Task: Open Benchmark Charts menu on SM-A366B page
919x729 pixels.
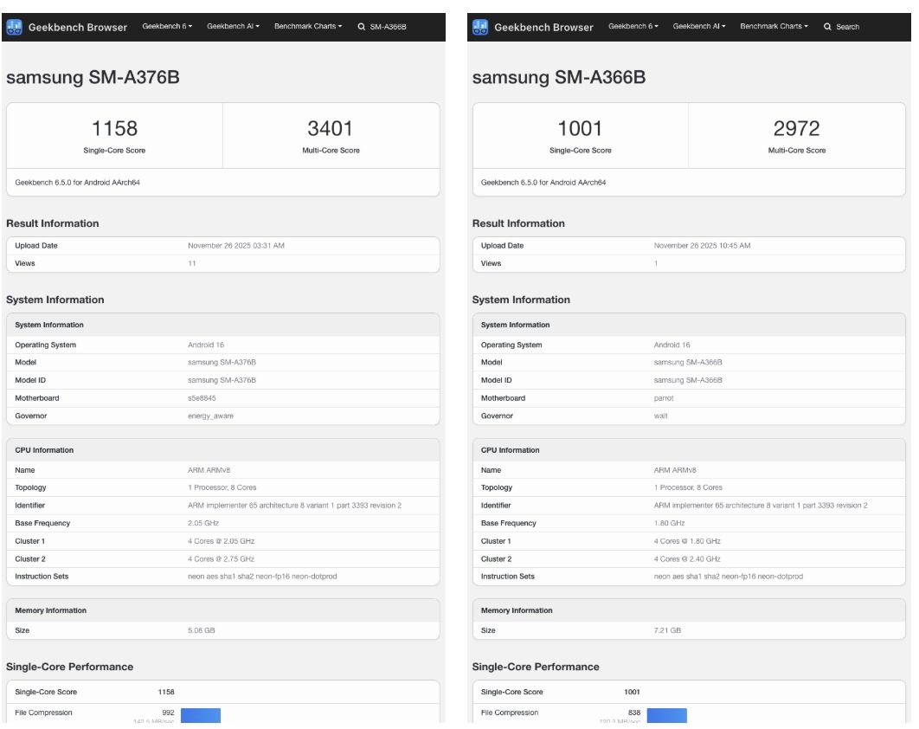Action: [x=774, y=27]
